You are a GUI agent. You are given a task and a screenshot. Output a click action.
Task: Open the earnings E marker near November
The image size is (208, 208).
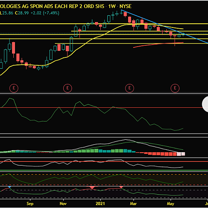coord(67,88)
